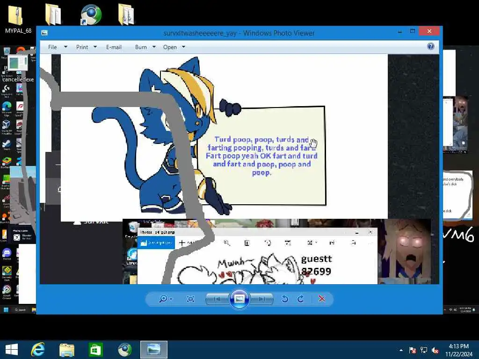Screen dimensions: 479x359
Task: Open File Explorer from the taskbar
Action: click(66, 350)
